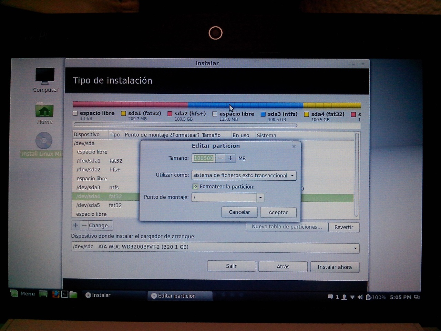Decrease Tamaño with the minus stepper
The width and height of the screenshot is (441, 331).
coord(220,158)
